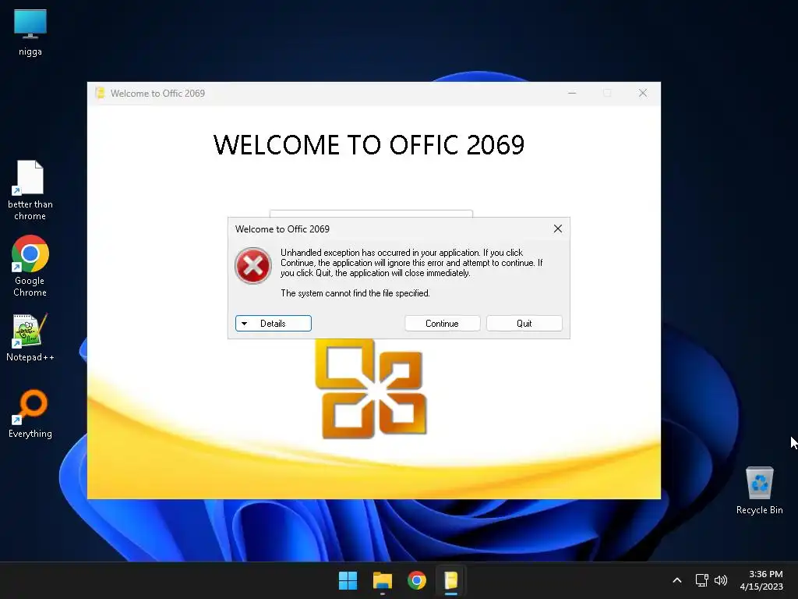Screen dimensions: 798x599
Task: Expand the Details section of the error
Action: (x=274, y=324)
